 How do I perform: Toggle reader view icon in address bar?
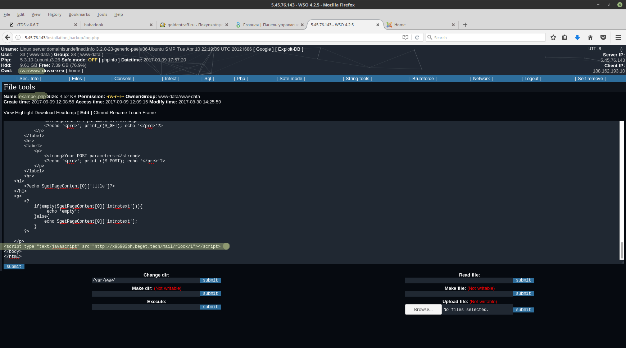point(405,37)
